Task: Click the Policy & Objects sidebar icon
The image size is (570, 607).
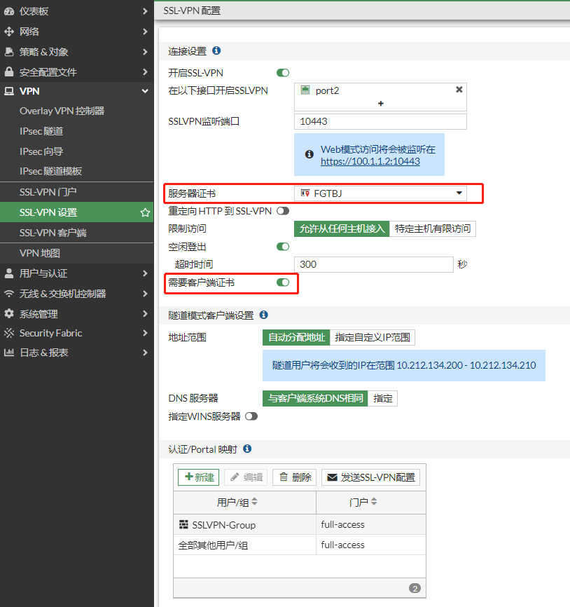Action: [9, 52]
